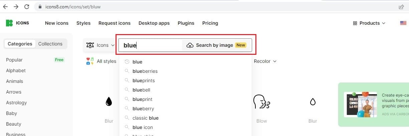Open the Recolor dropdown
Image resolution: width=409 pixels, height=136 pixels.
265,61
